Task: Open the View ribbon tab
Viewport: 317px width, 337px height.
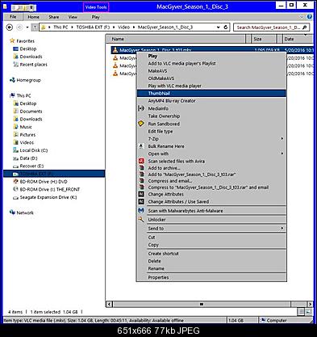Action: [x=73, y=17]
